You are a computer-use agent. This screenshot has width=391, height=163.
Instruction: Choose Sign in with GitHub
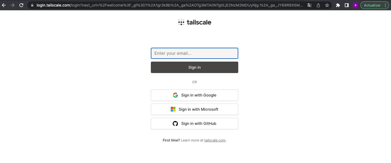click(x=195, y=123)
